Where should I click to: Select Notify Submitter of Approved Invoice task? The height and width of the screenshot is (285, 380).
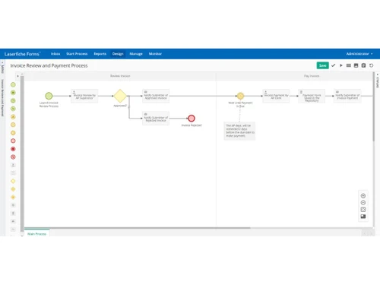156,96
